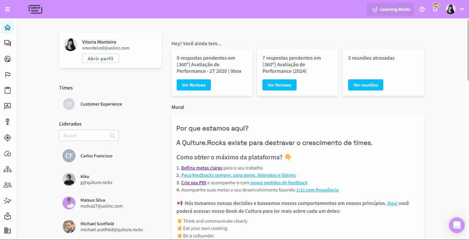The width and height of the screenshot is (469, 240).
Task: Open the clipboard icon in sidebar
Action: pyautogui.click(x=8, y=90)
